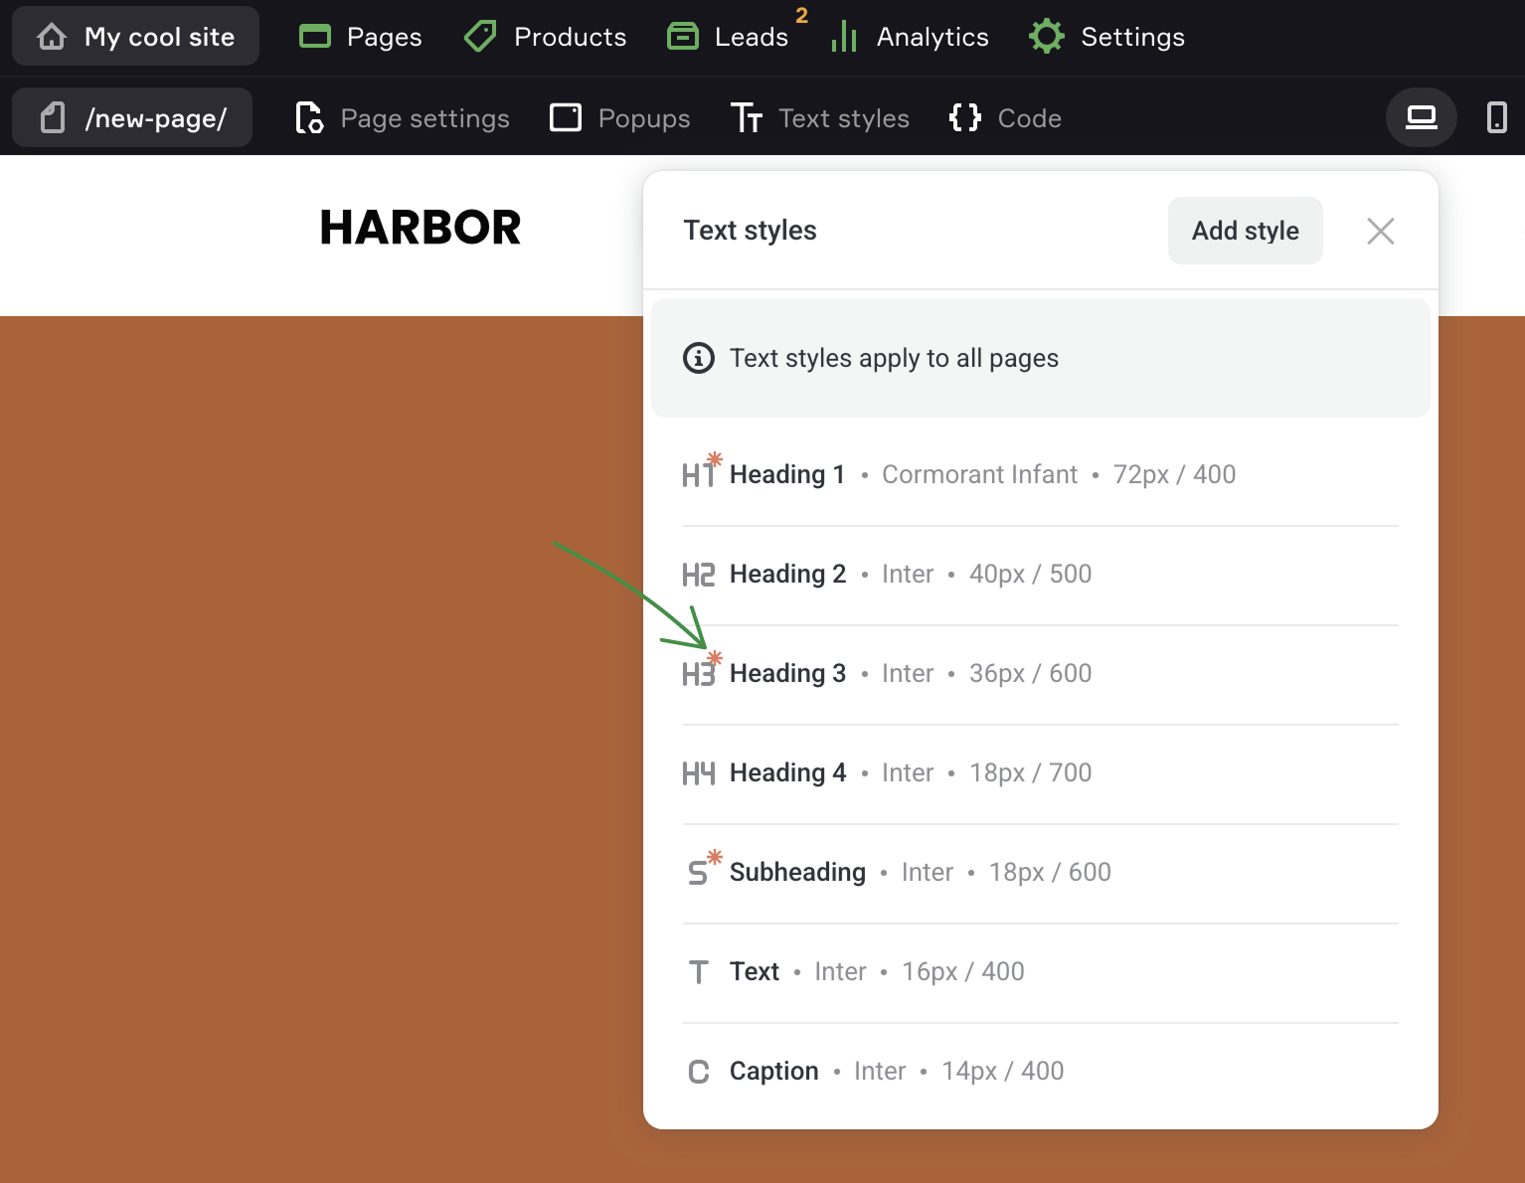Open the Code editor

pos(1005,117)
